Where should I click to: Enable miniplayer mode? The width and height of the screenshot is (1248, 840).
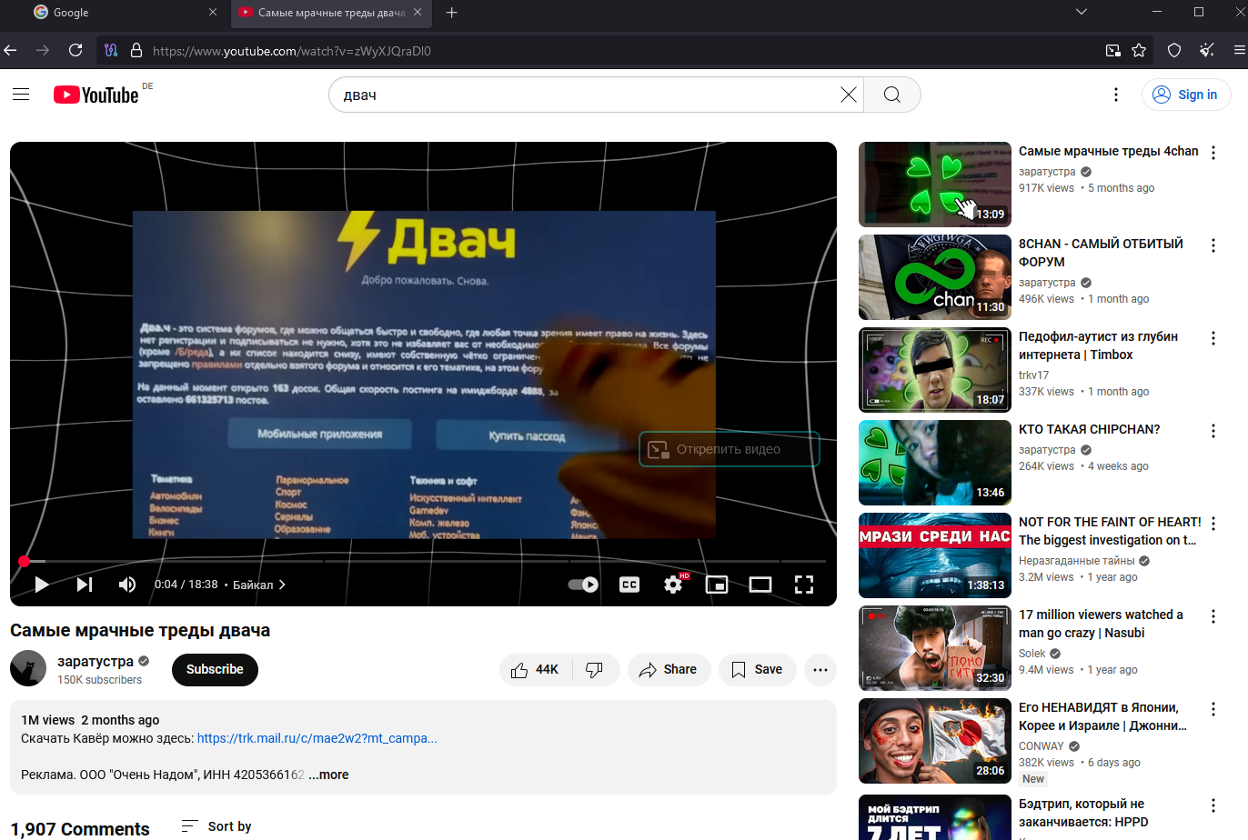pyautogui.click(x=717, y=585)
